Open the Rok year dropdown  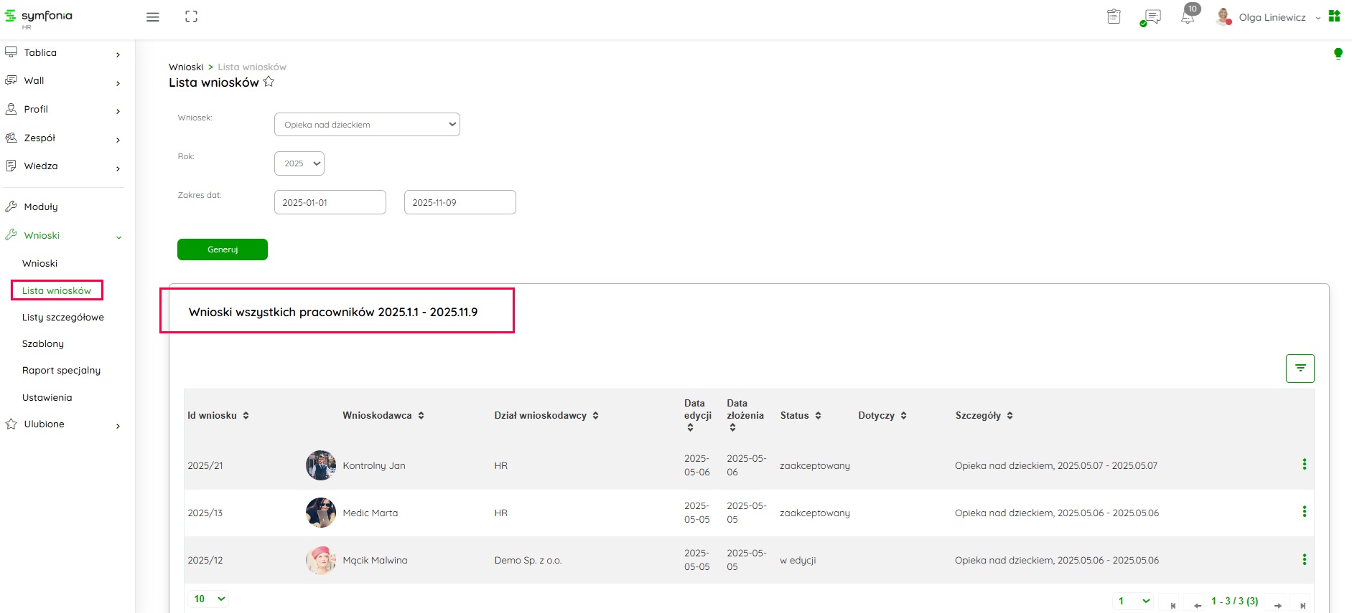click(299, 163)
